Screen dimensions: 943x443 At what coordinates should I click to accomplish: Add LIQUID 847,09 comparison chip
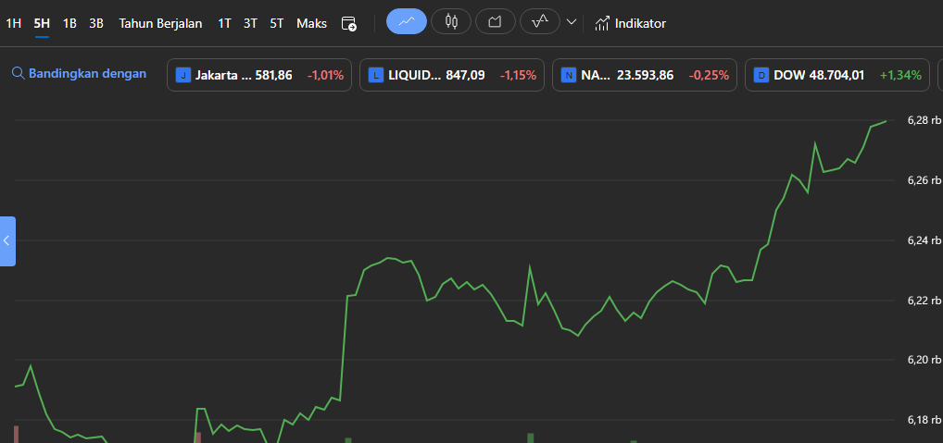point(453,75)
